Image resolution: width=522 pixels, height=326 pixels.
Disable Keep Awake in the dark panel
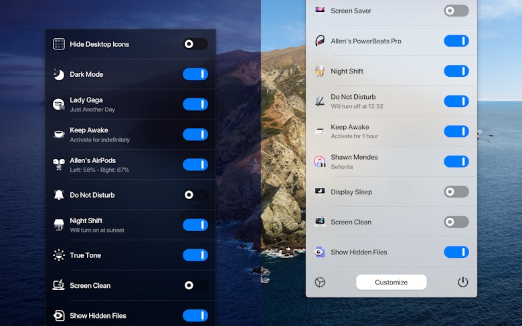[x=195, y=134]
